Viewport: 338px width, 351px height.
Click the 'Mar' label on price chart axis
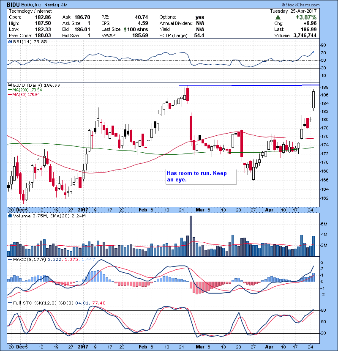coord(200,210)
